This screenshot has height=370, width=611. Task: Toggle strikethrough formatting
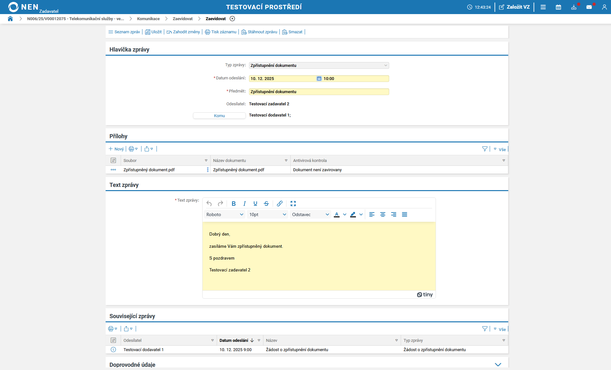pos(266,204)
